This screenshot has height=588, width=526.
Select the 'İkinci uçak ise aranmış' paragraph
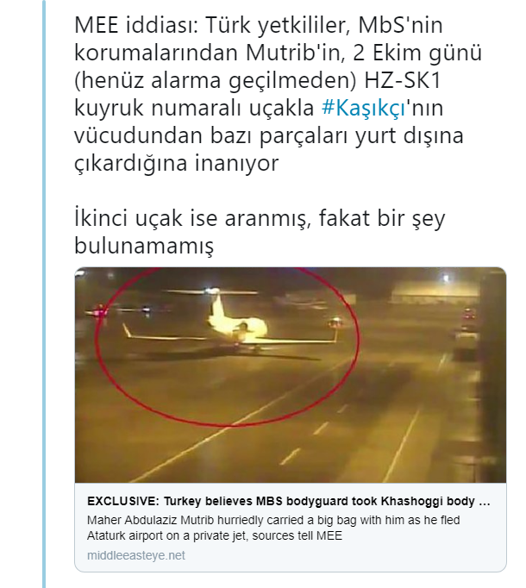click(260, 232)
